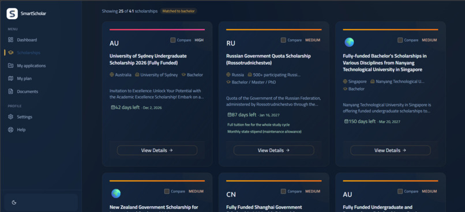Click the Scholarships graduation cap icon
The height and width of the screenshot is (212, 465).
[x=11, y=52]
